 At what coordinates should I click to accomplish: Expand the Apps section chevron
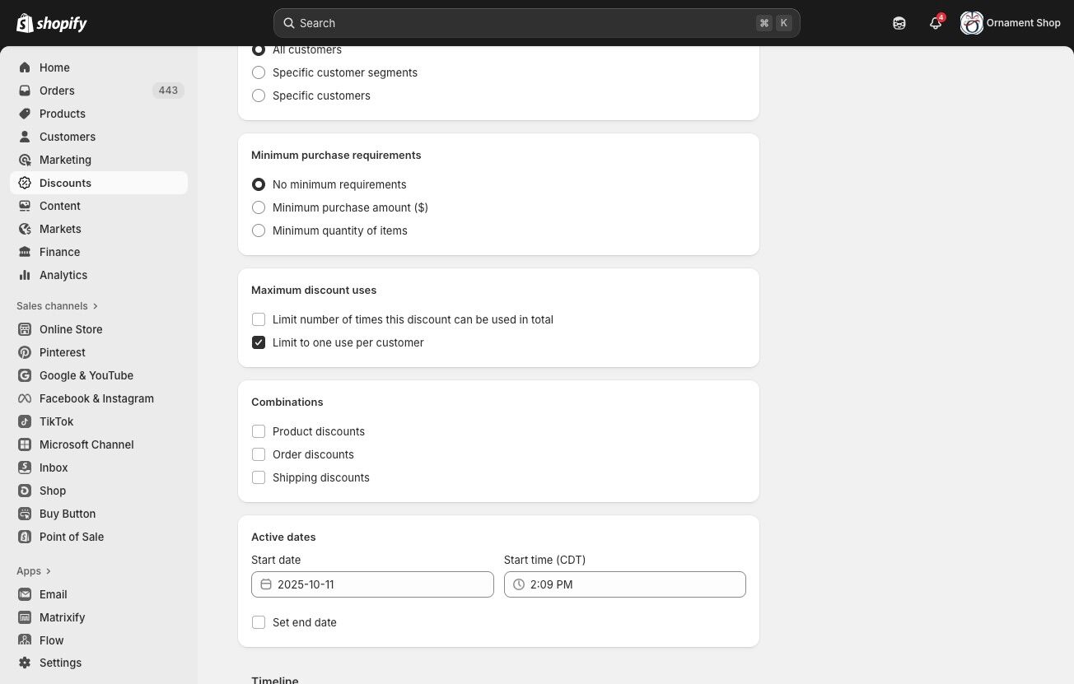pyautogui.click(x=49, y=571)
